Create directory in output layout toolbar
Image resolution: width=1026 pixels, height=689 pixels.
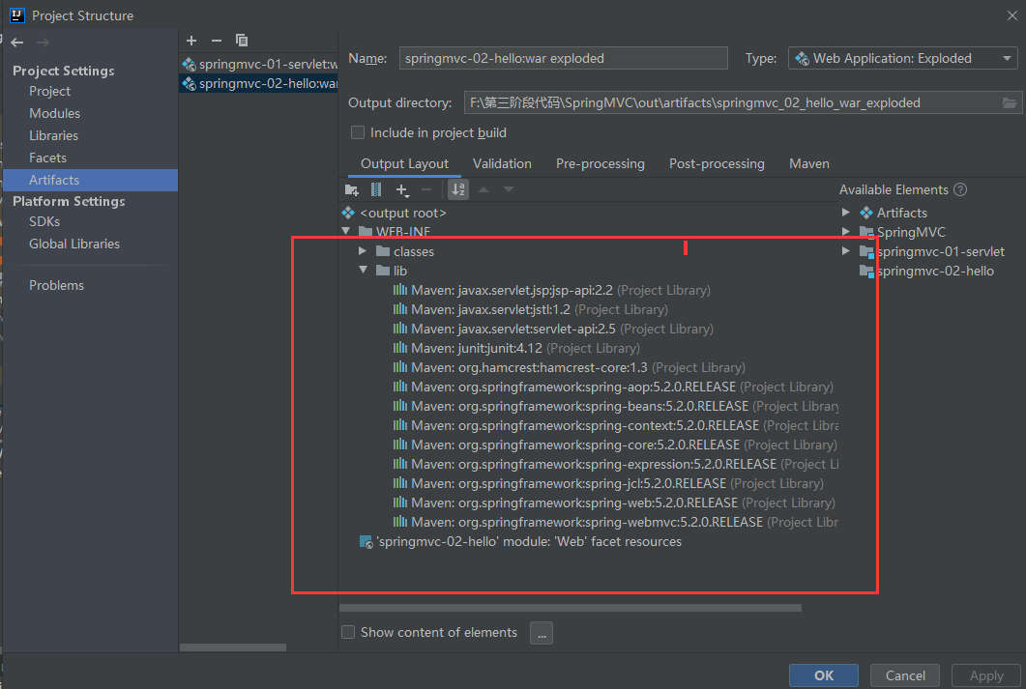(351, 189)
